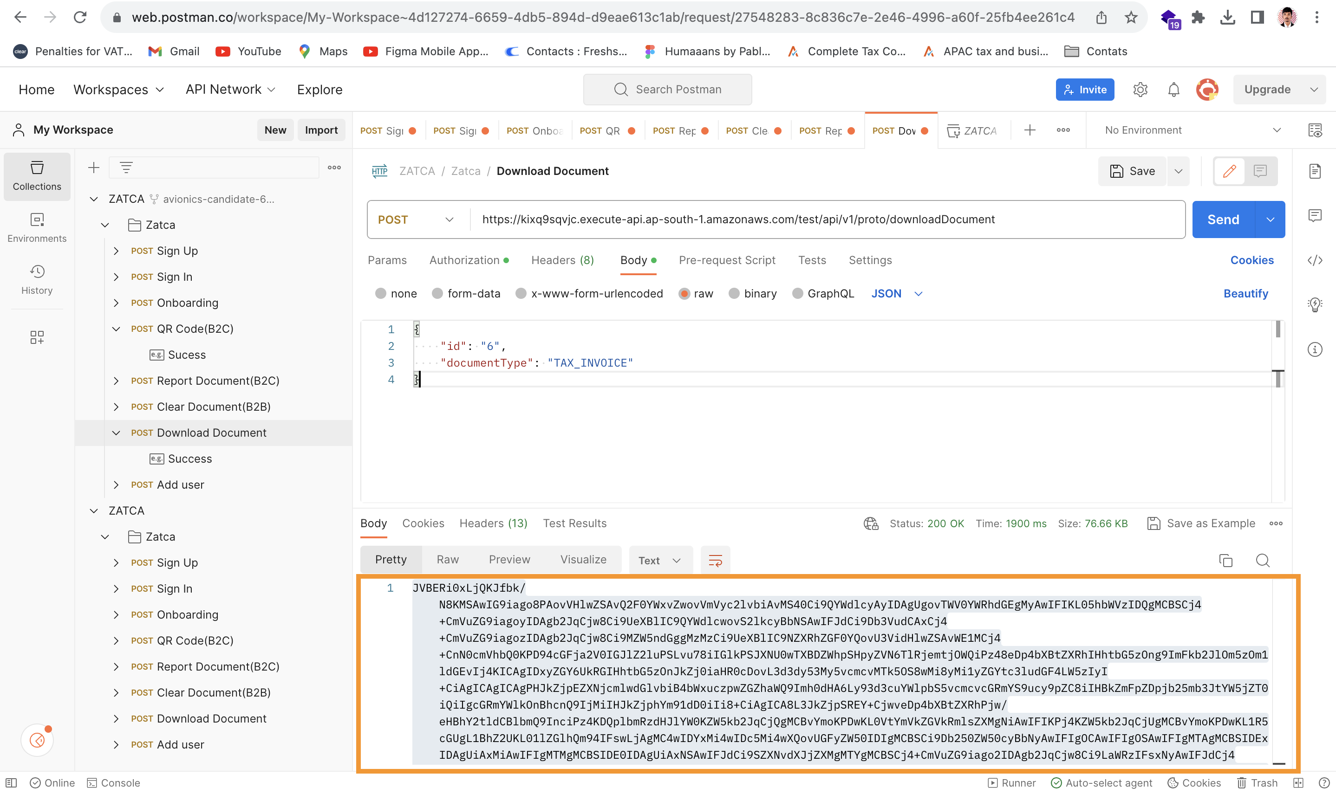
Task: Expand the Sign Up request in ZATCA
Action: click(x=116, y=251)
